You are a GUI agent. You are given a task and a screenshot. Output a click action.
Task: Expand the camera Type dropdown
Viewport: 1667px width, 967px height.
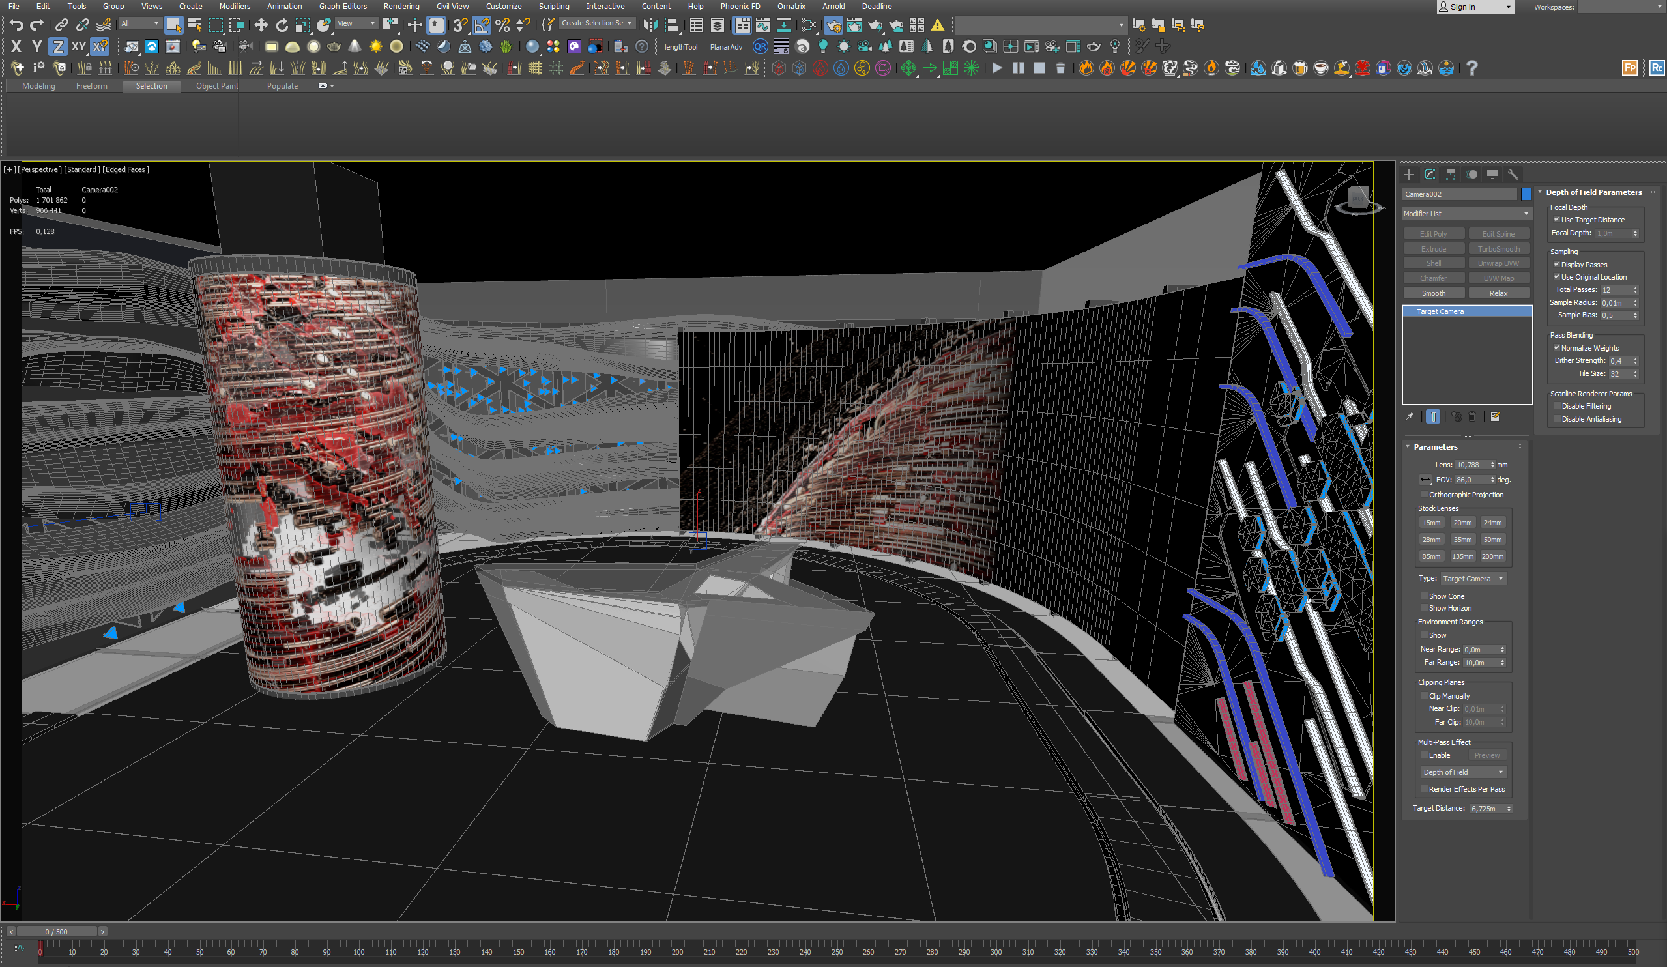click(x=1473, y=579)
